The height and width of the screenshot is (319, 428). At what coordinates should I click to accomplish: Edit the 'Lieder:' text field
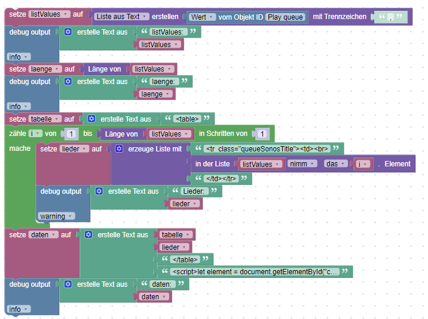(194, 191)
